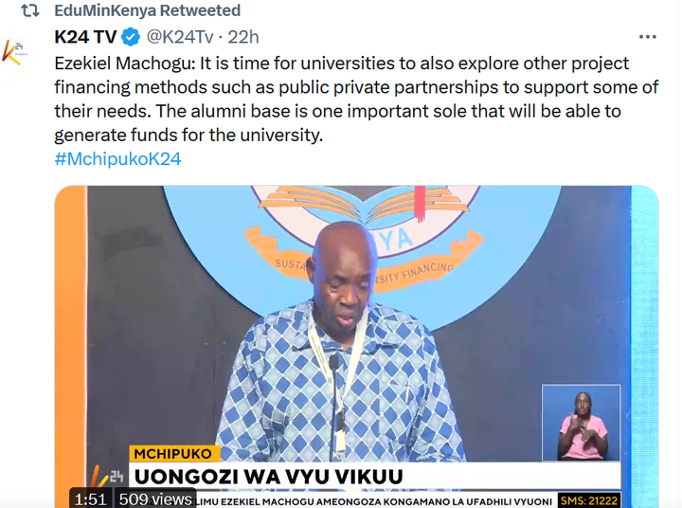Open the @K24Tv handle

(x=180, y=37)
